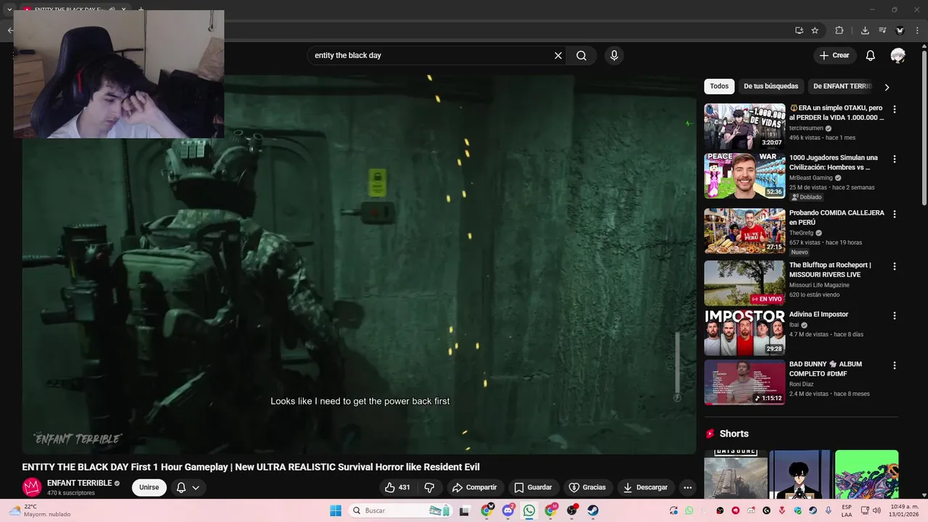Open Chrome media controls icon
This screenshot has height=522, width=928.
coord(882,30)
